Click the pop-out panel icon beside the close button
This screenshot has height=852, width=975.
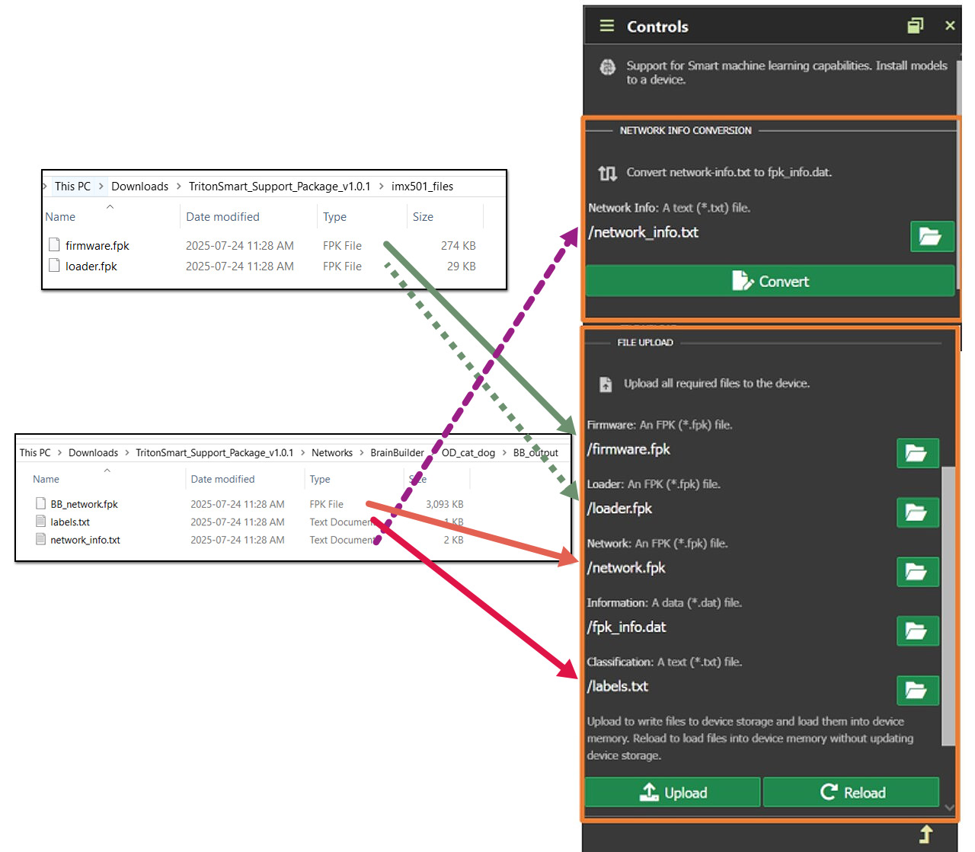pyautogui.click(x=915, y=25)
